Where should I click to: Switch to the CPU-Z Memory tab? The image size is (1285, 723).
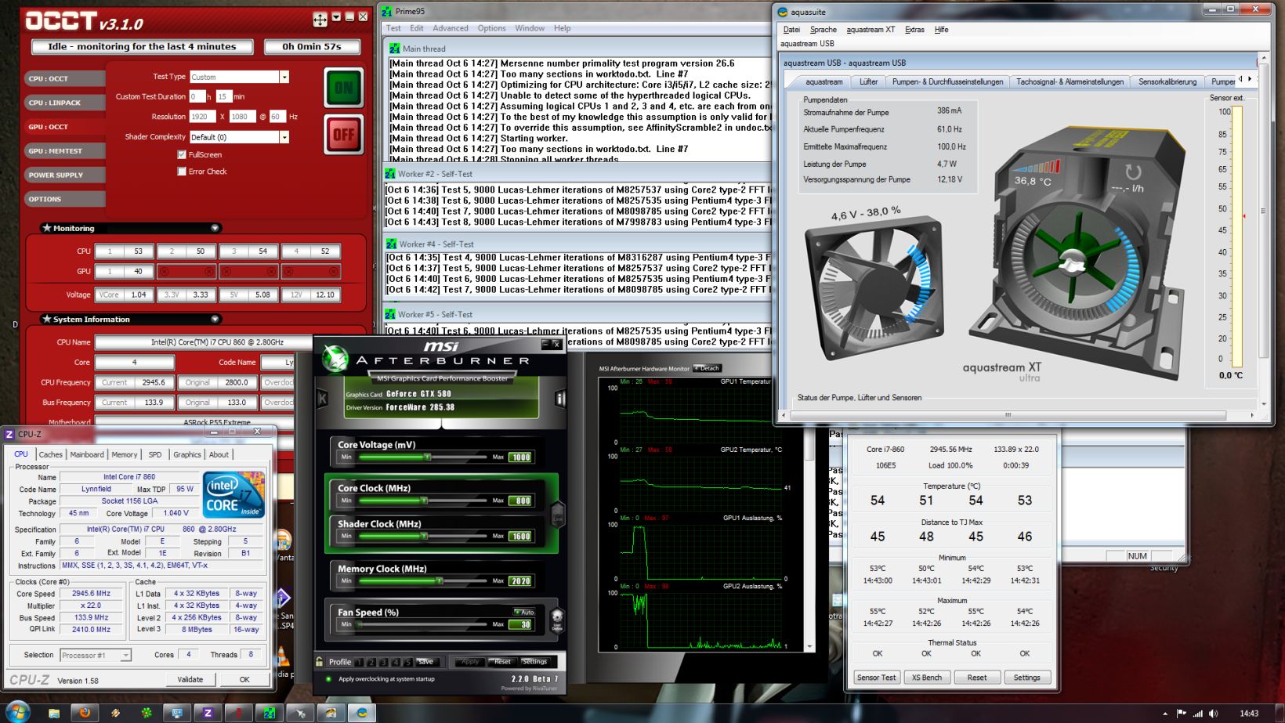[125, 454]
